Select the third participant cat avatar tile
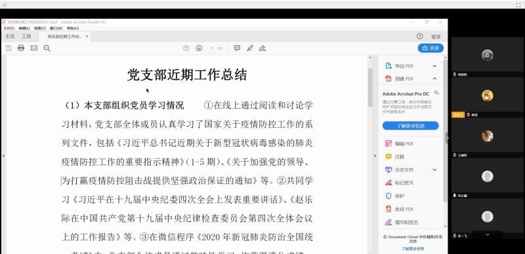The height and width of the screenshot is (254, 525). pyautogui.click(x=487, y=136)
